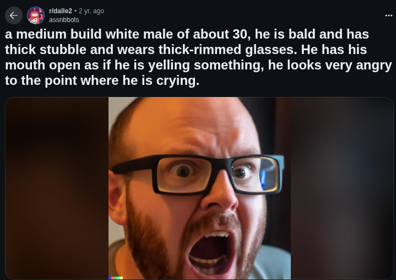Open the r/dalle2 community robot avatar
Screen dimensions: 396x280
36,15
